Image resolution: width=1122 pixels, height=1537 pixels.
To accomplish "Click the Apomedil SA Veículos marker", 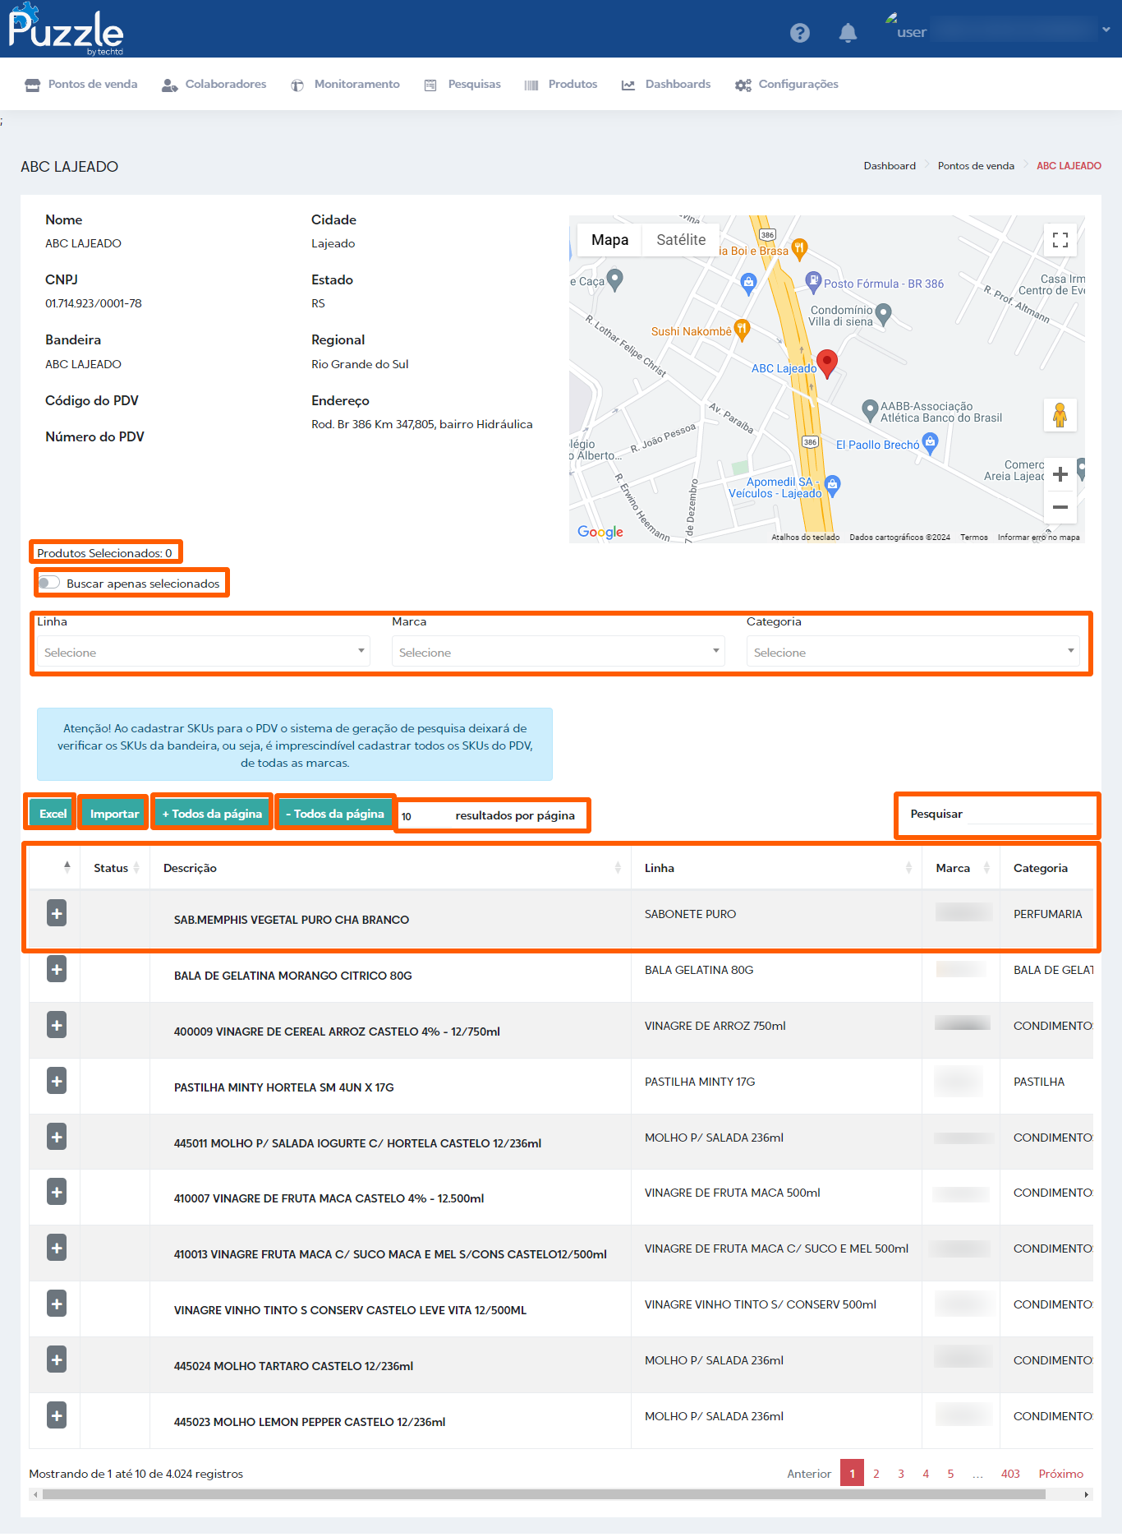I will click(832, 485).
